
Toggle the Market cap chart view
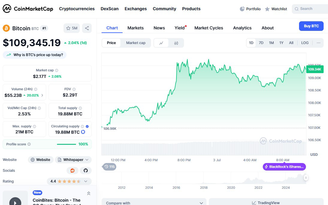pyautogui.click(x=136, y=43)
